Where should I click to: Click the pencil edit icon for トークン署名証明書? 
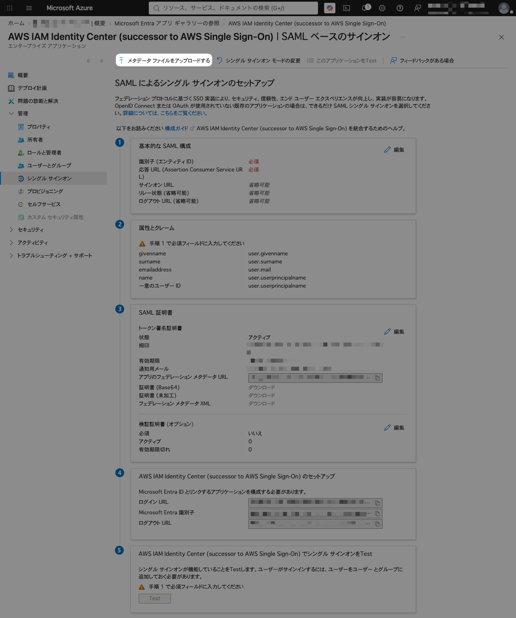[x=387, y=332]
